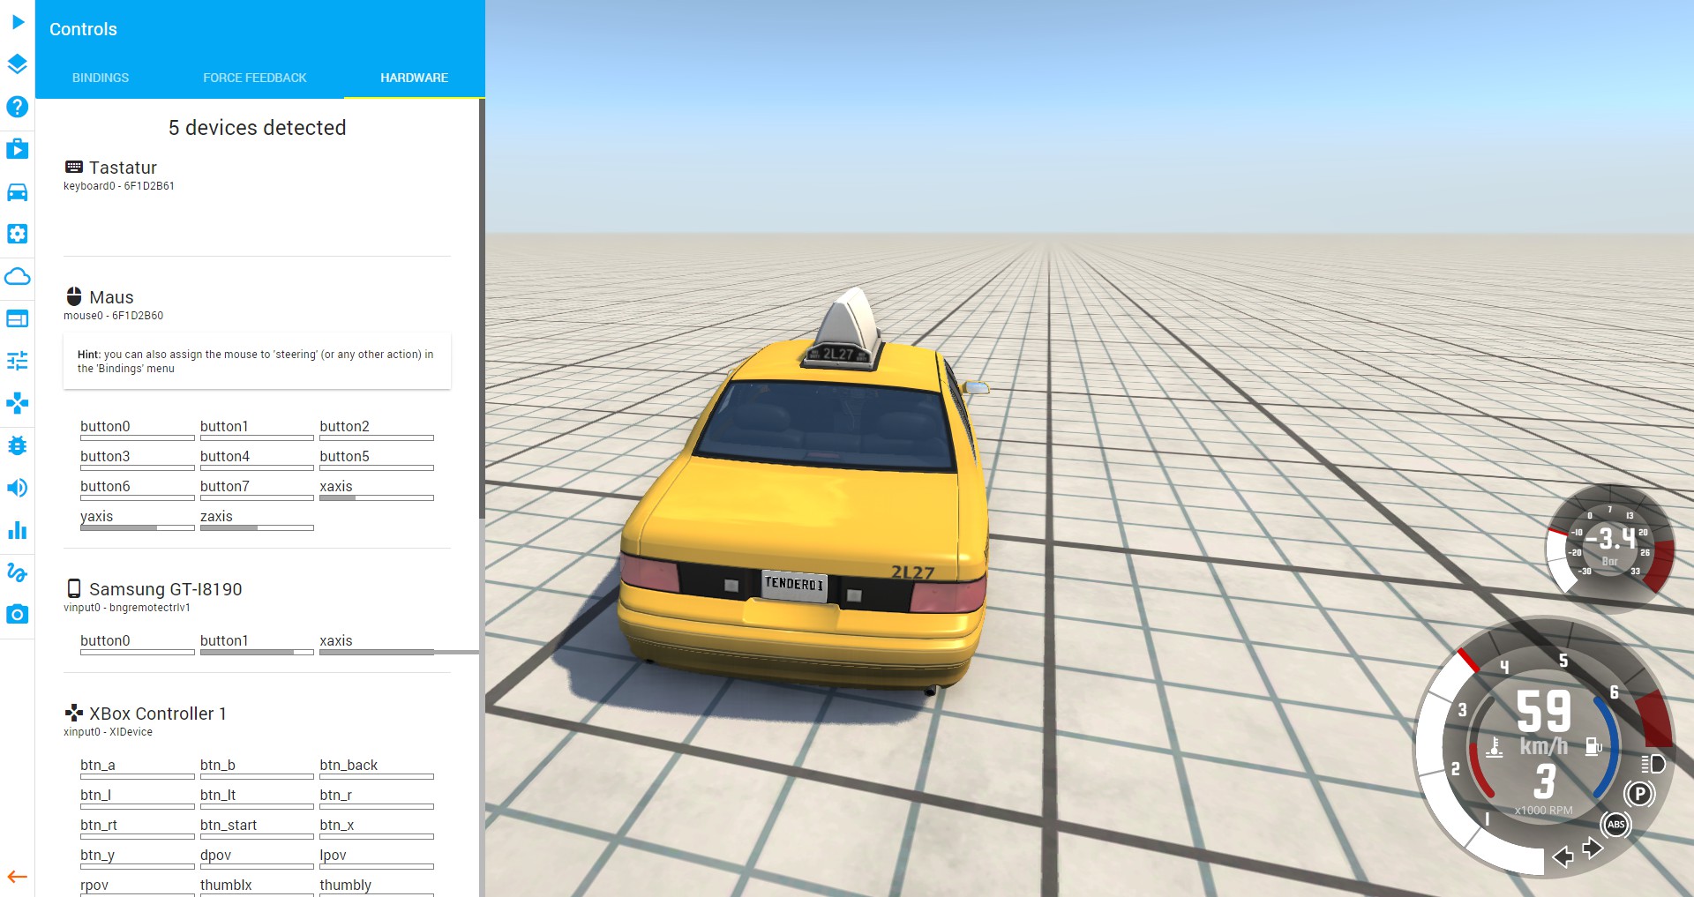Click the right turn signal arrow on gauge
This screenshot has width=1694, height=897.
click(x=1593, y=848)
